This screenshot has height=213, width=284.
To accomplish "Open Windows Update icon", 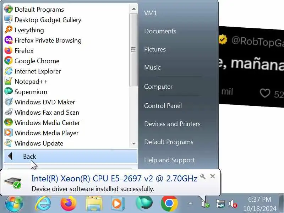I will pyautogui.click(x=8, y=143).
